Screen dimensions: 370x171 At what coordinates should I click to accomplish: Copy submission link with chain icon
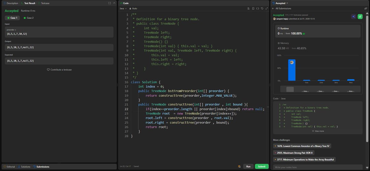pyautogui.click(x=366, y=9)
